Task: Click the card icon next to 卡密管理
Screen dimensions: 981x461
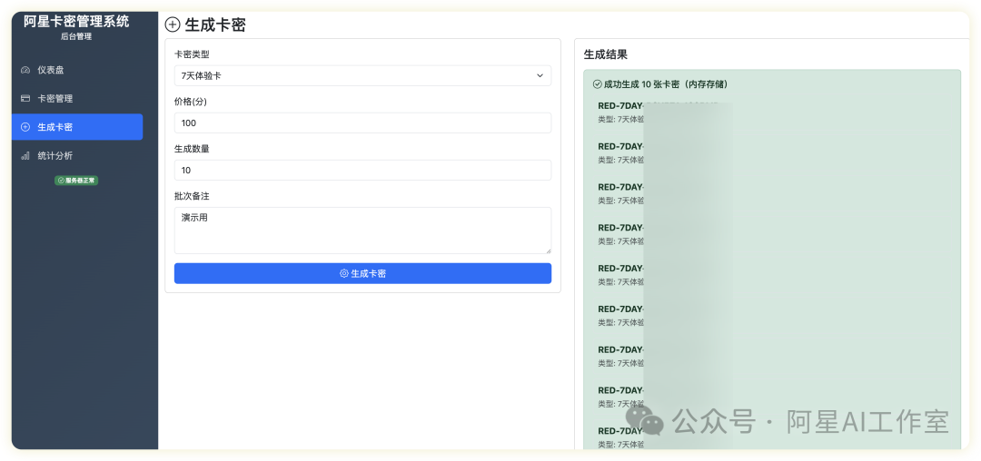Action: click(25, 99)
